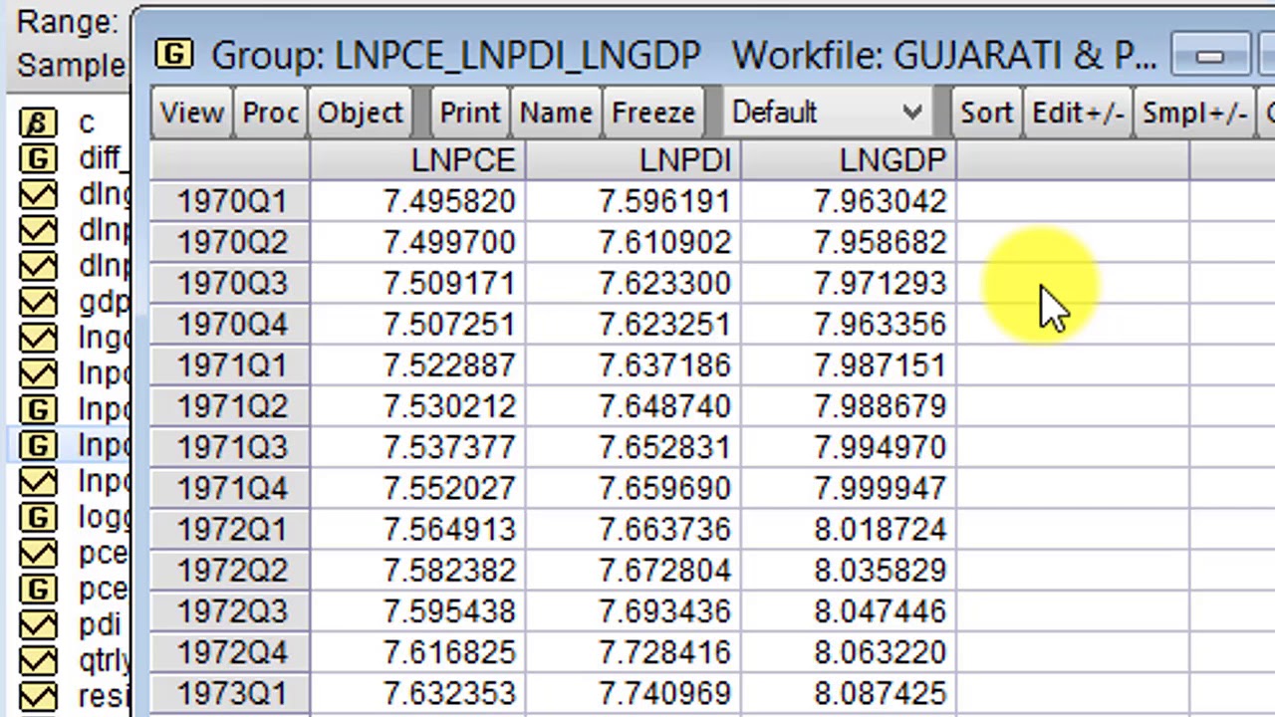Click LNPDI cell 7.610902

coord(634,242)
